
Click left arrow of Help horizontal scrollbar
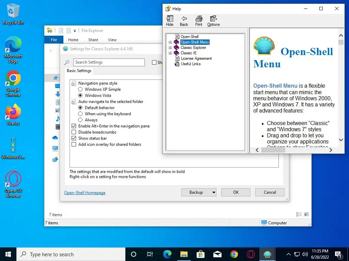click(x=257, y=150)
